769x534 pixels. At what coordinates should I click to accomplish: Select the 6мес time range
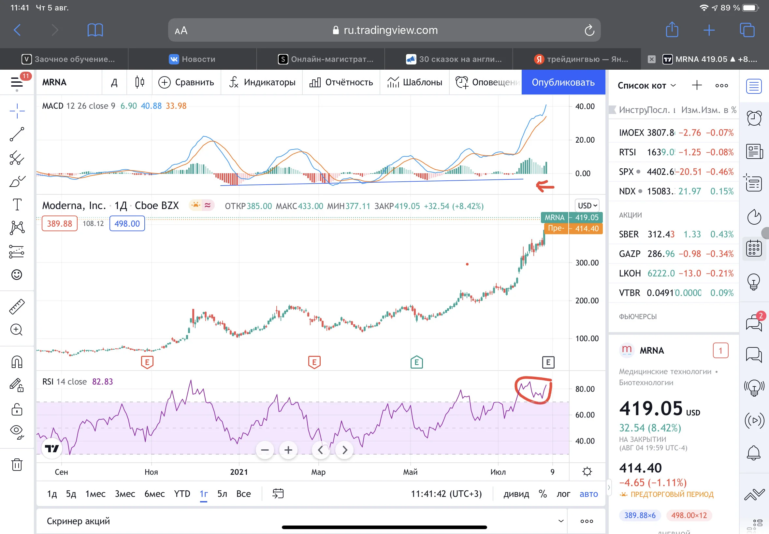(x=154, y=494)
